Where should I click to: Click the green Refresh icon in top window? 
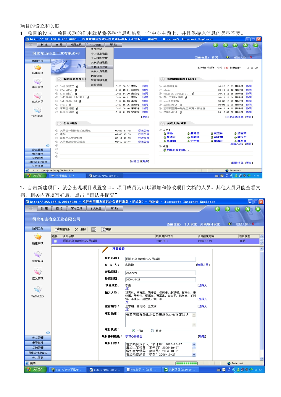[x=235, y=45]
